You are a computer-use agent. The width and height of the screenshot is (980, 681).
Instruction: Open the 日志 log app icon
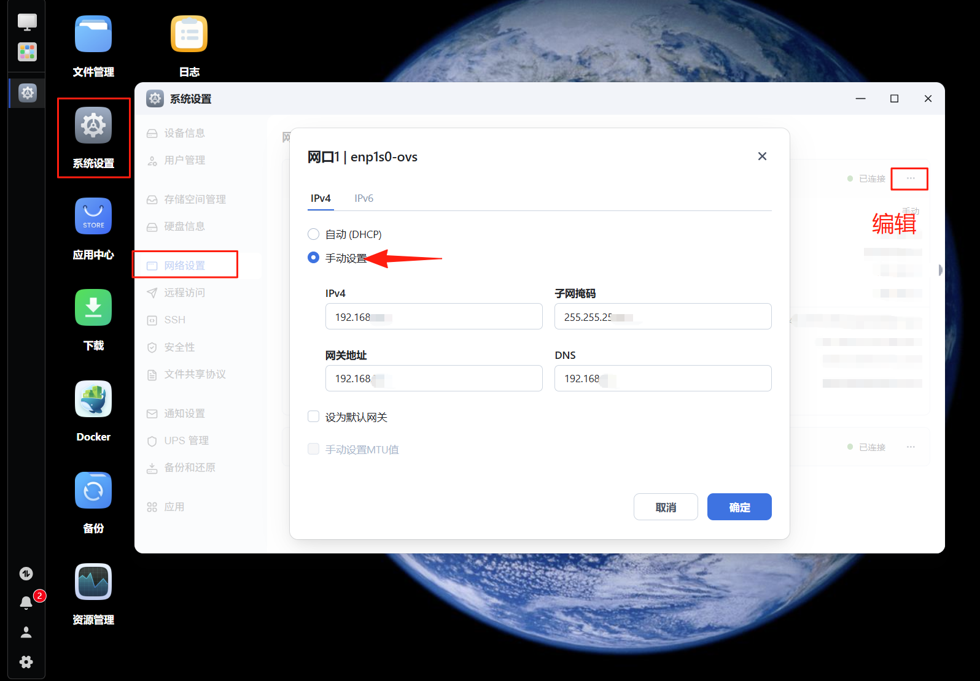click(189, 35)
